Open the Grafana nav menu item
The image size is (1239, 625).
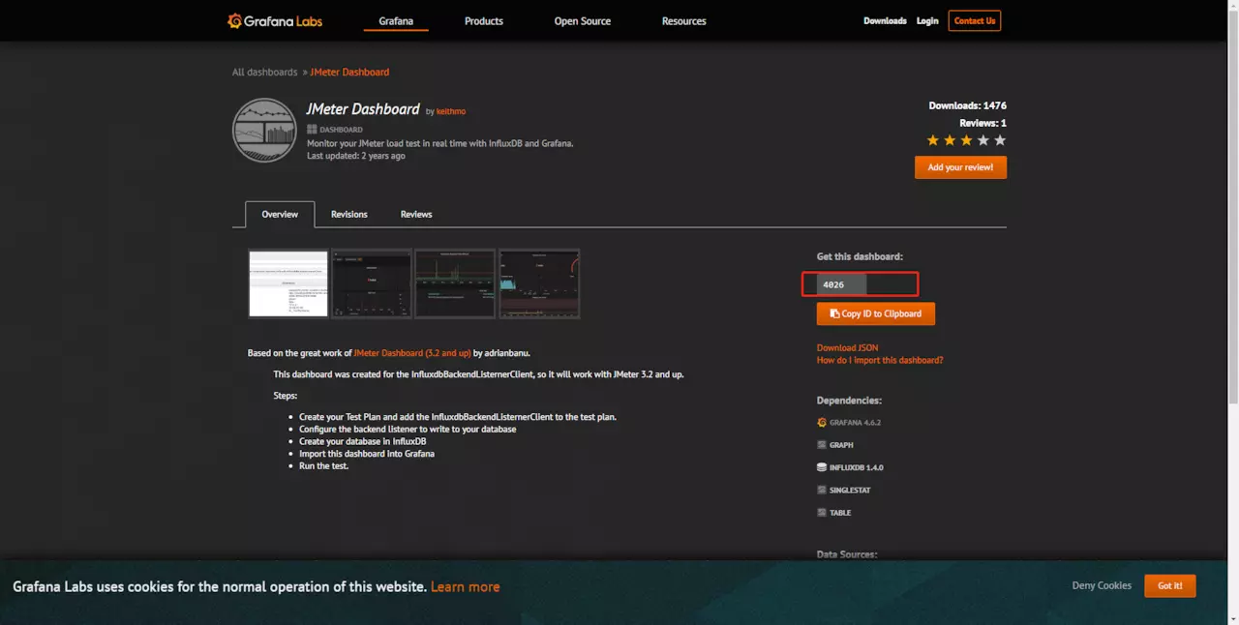395,21
